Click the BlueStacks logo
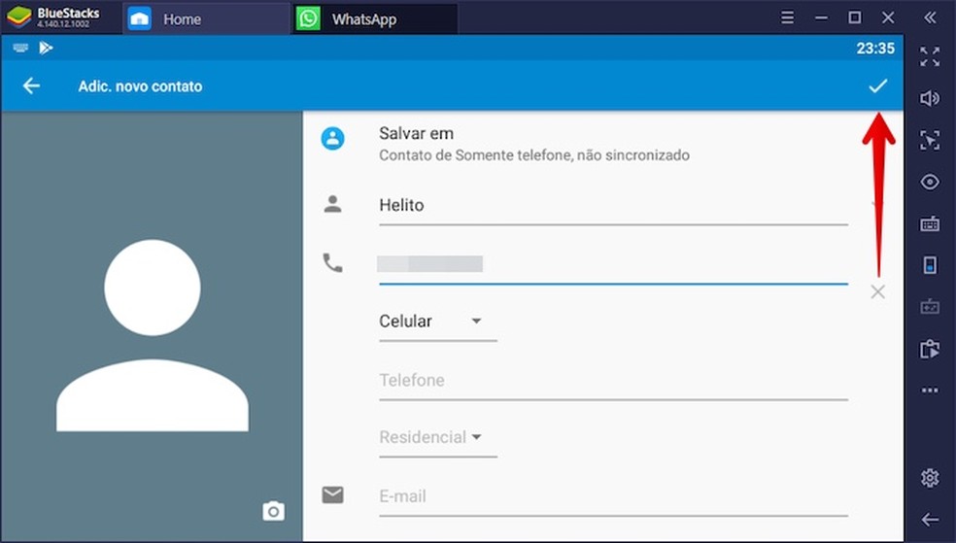 click(18, 17)
